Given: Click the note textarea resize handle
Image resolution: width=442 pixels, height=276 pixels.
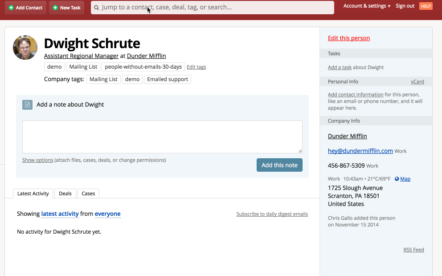Looking at the screenshot, I should click(x=300, y=151).
